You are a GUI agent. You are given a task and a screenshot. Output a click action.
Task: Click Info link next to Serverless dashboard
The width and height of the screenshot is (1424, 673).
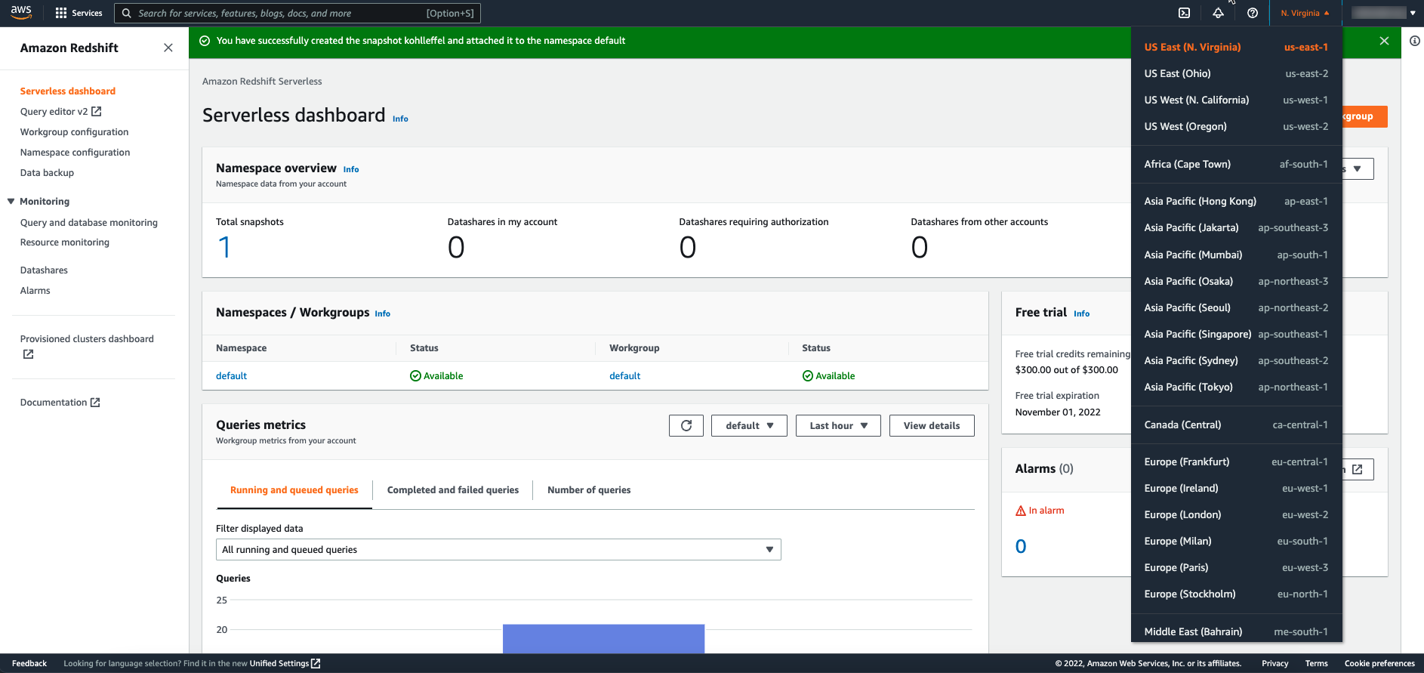click(x=400, y=119)
